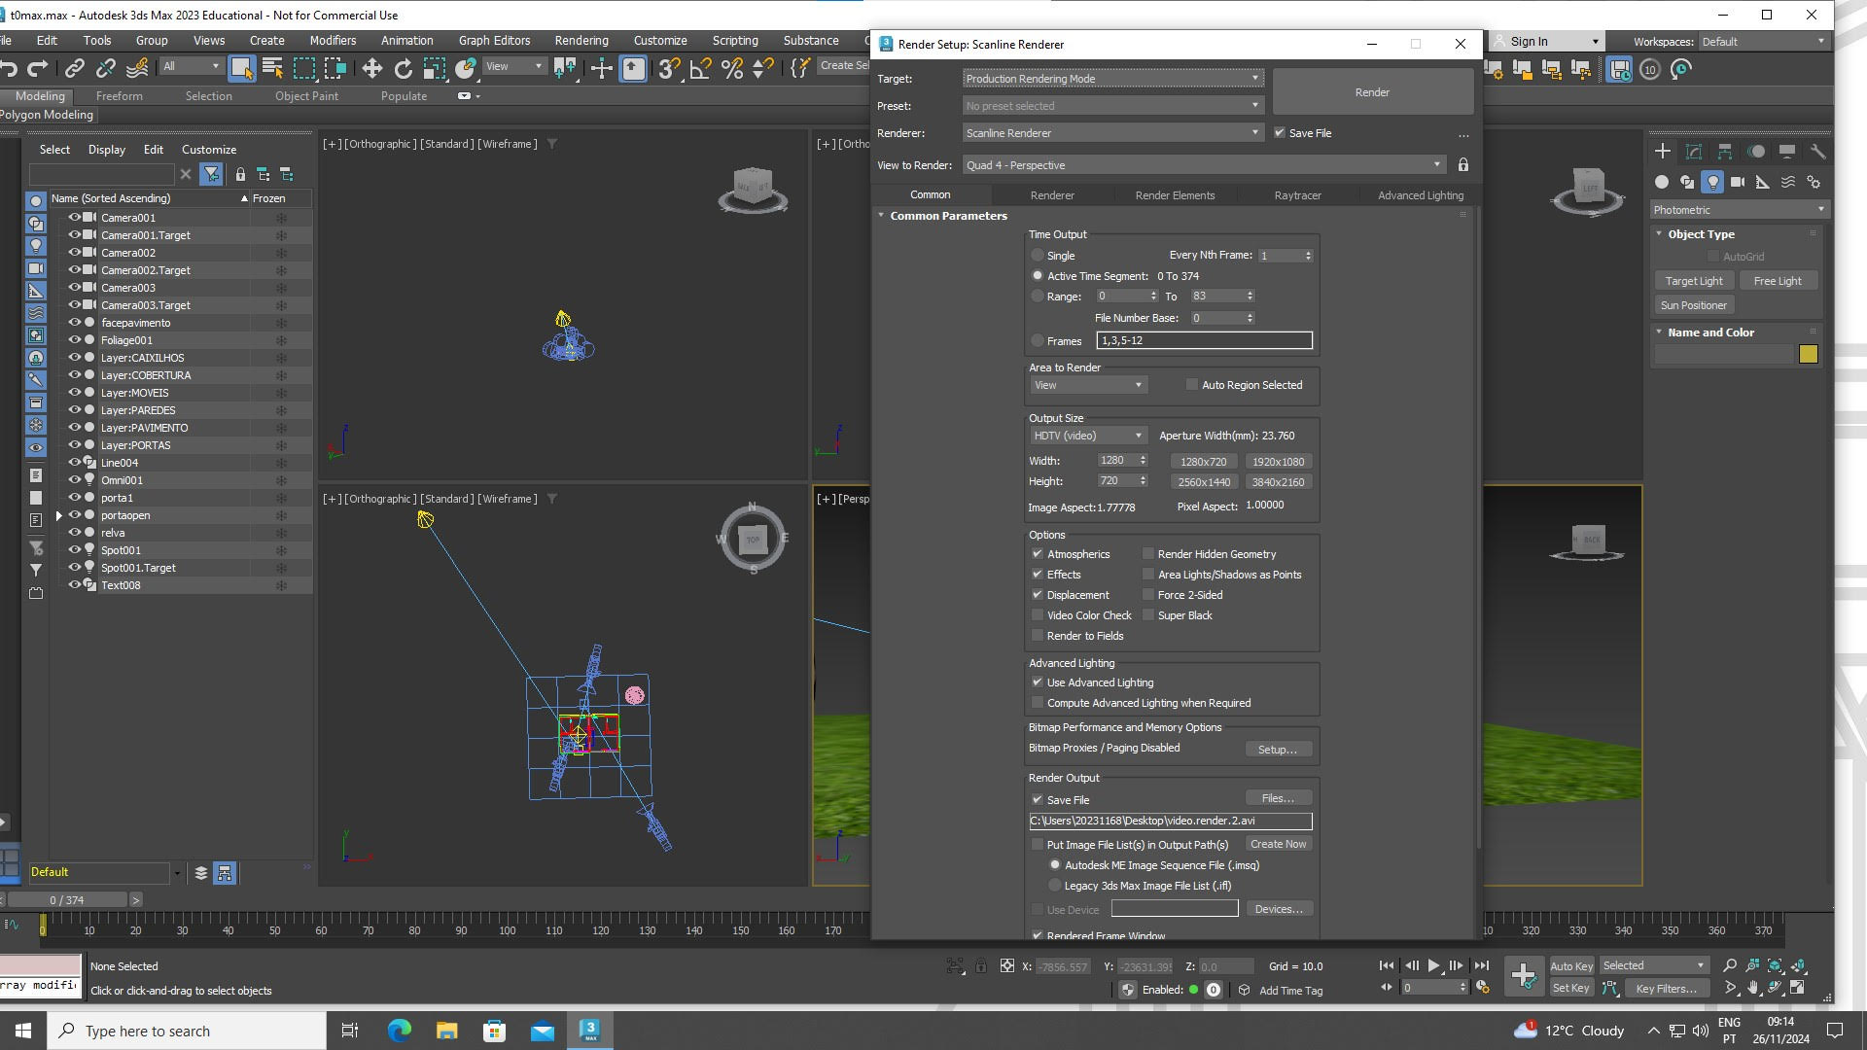Choose the 1920x1080 preset button
This screenshot has height=1050, width=1867.
point(1278,462)
